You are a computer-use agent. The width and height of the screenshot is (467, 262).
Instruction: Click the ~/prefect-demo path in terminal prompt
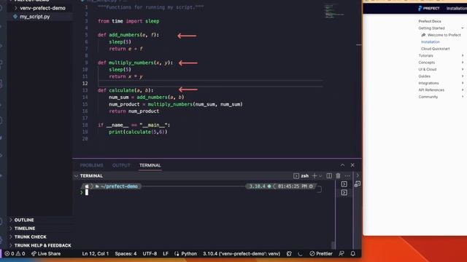point(119,186)
